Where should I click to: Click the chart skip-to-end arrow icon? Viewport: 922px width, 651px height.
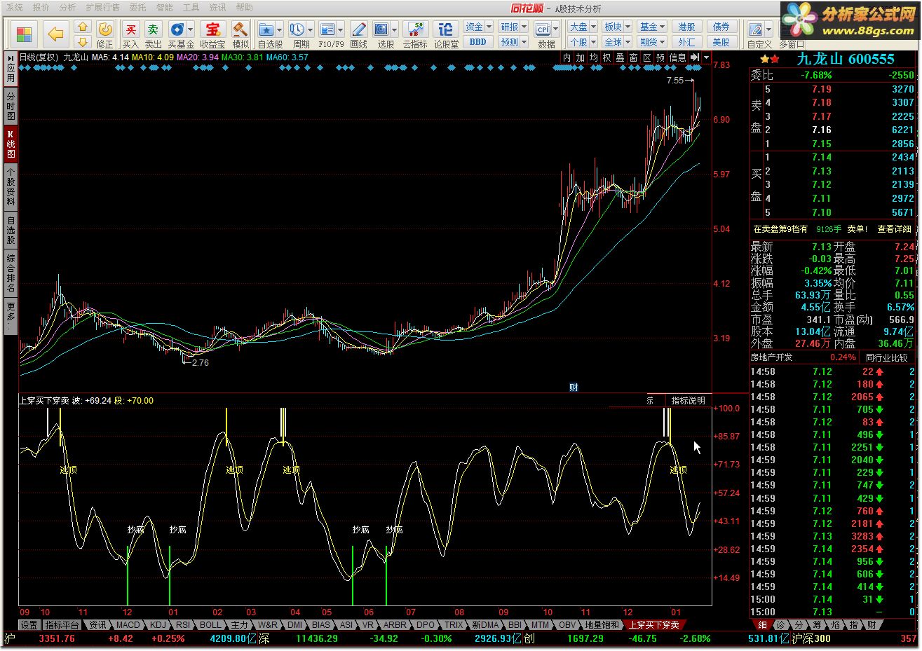[694, 57]
